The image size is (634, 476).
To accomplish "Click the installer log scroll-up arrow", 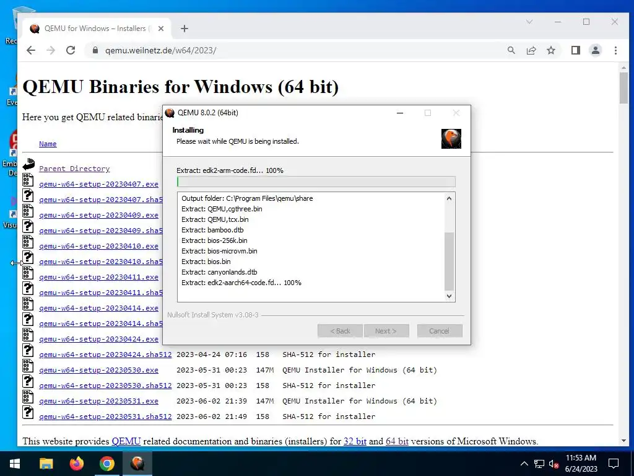I will 449,198.
